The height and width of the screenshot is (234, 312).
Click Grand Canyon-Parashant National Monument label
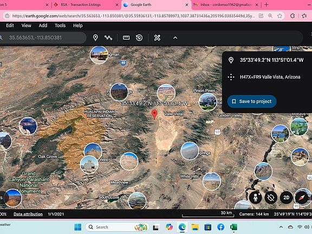pos(29,182)
